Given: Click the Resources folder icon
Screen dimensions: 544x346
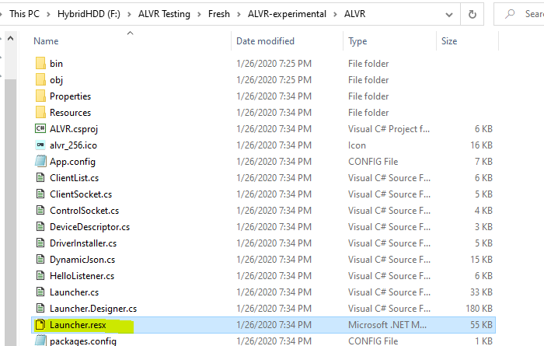Looking at the screenshot, I should (40, 113).
